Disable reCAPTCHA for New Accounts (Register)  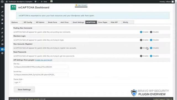pos(151,48)
